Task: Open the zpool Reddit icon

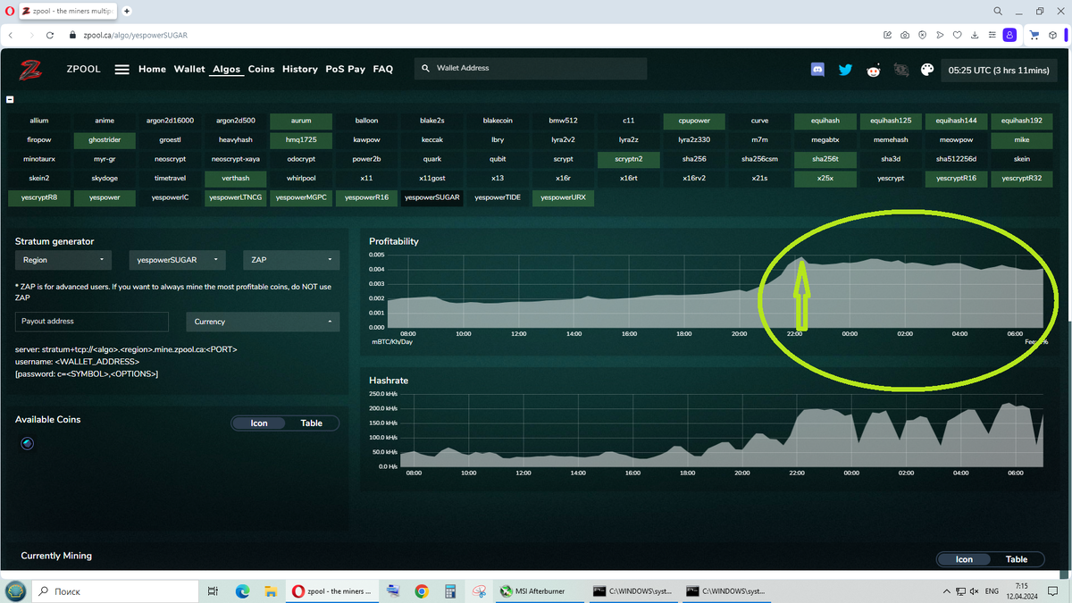Action: point(873,70)
